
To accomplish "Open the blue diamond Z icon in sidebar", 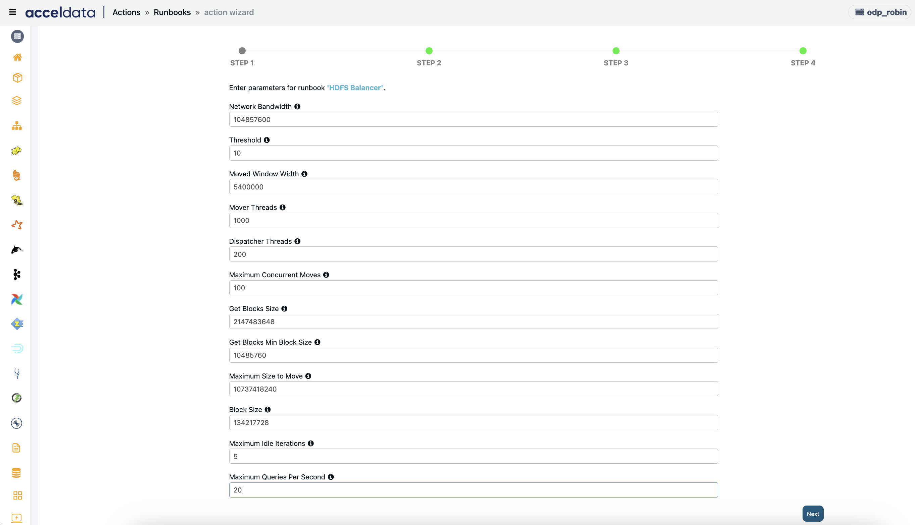I will click(x=17, y=324).
